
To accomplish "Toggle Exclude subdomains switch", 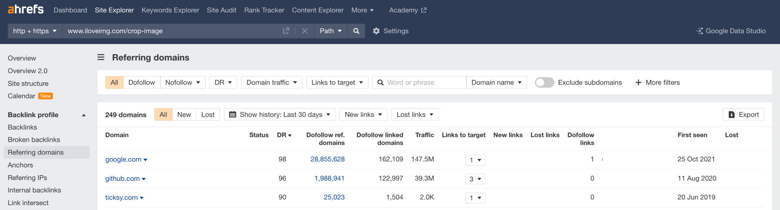I will pos(544,82).
